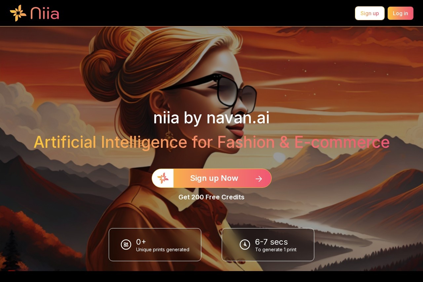The height and width of the screenshot is (282, 423).
Task: Click the pinwheel icon inside Sign up Now
Action: (x=163, y=178)
